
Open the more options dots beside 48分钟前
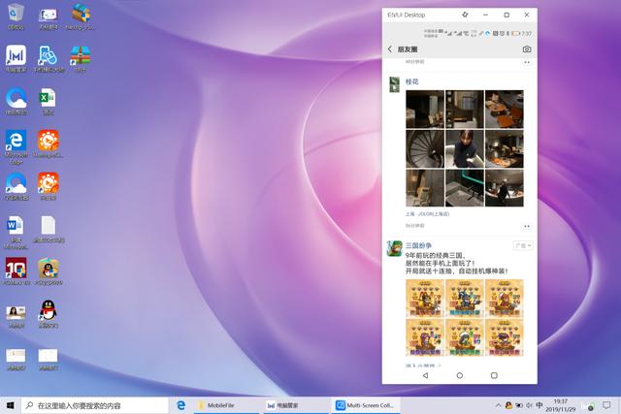coord(526,62)
